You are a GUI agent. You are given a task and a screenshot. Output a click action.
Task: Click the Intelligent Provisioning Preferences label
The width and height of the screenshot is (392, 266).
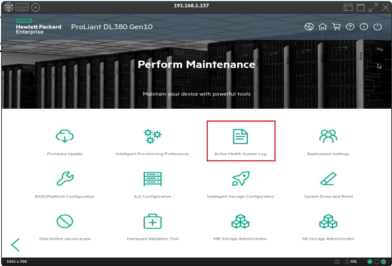click(x=153, y=154)
